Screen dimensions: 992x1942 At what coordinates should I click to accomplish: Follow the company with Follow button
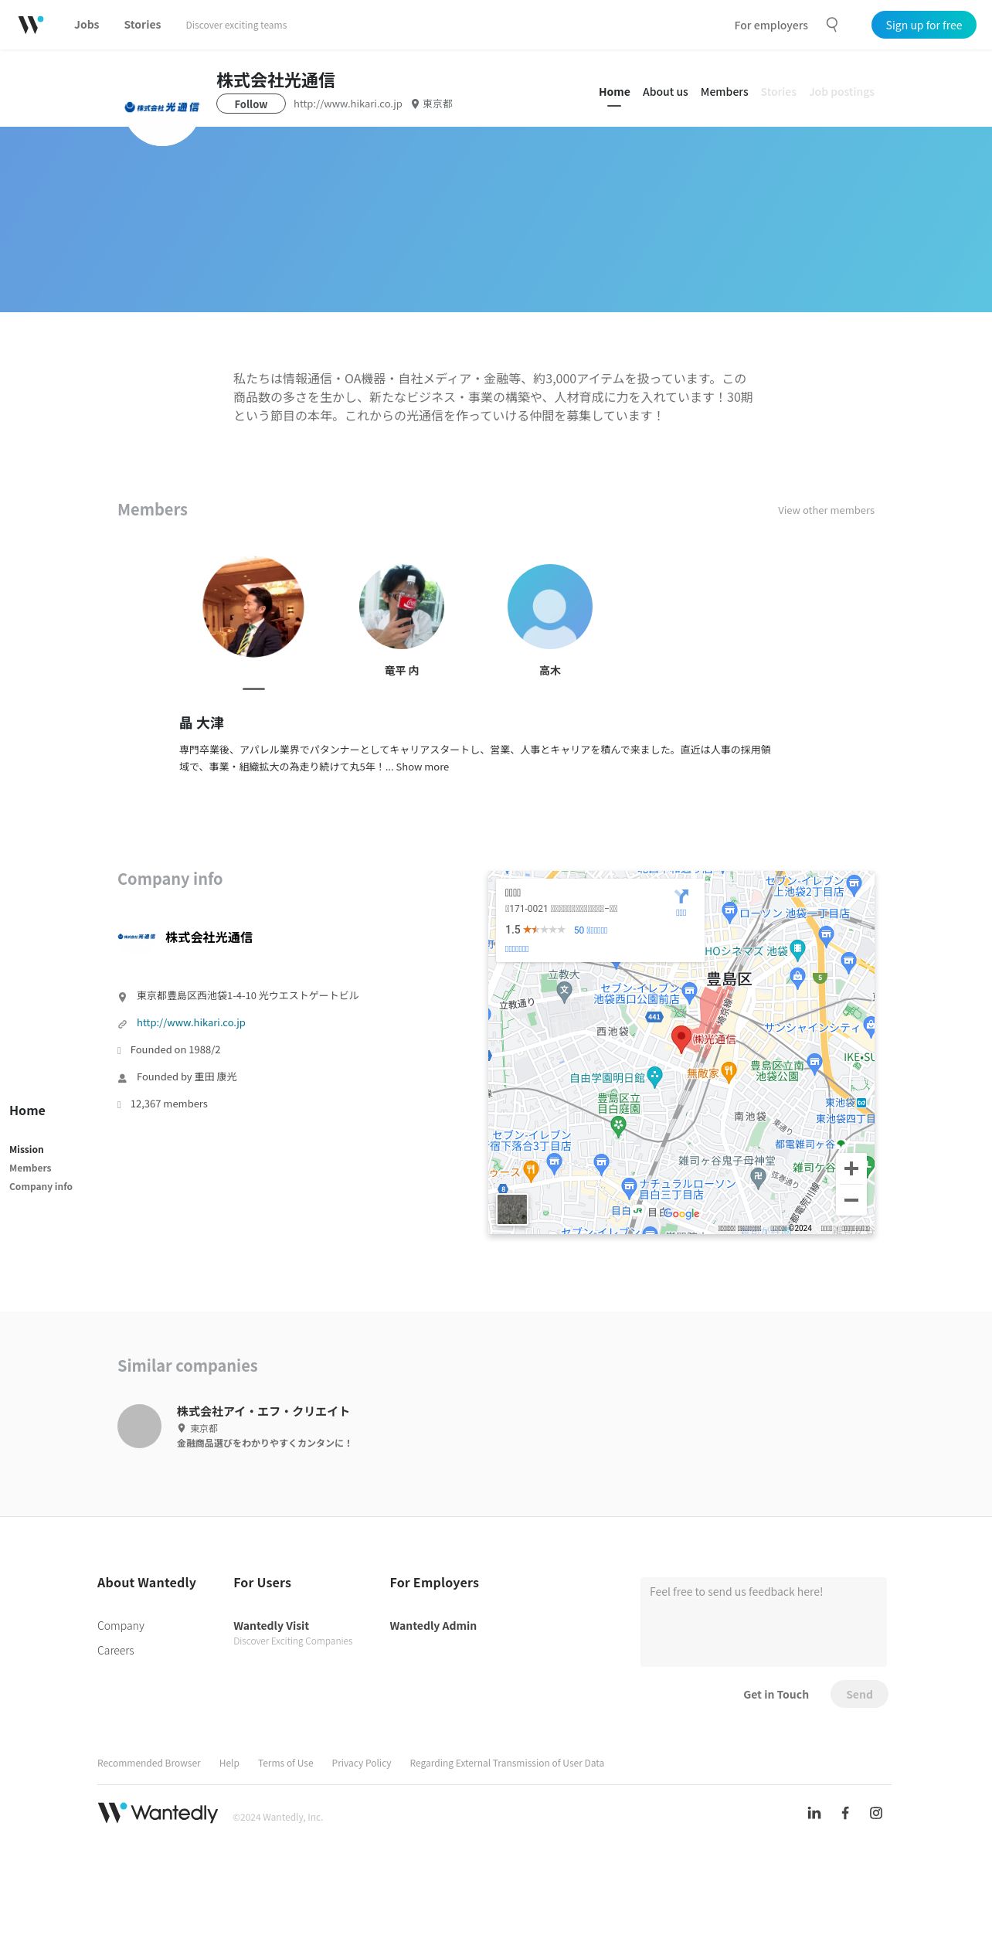tap(251, 104)
